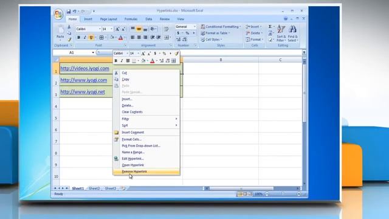This screenshot has width=389, height=219.
Task: Click ribbon Comma Style icon
Action: tap(193, 33)
